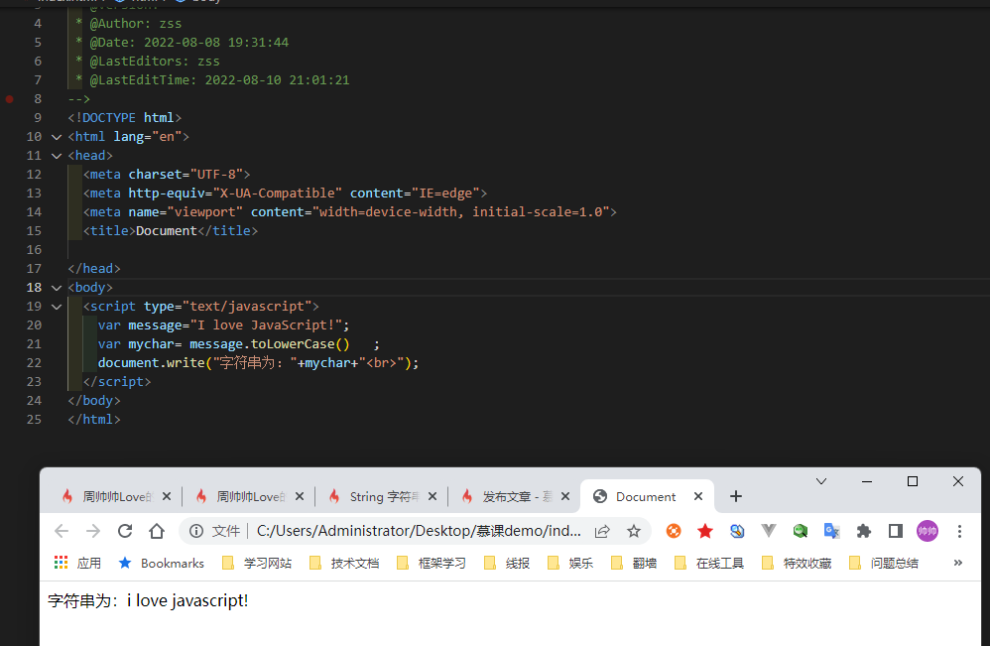Close the 发布文章 tab
This screenshot has height=646, width=990.
[565, 496]
